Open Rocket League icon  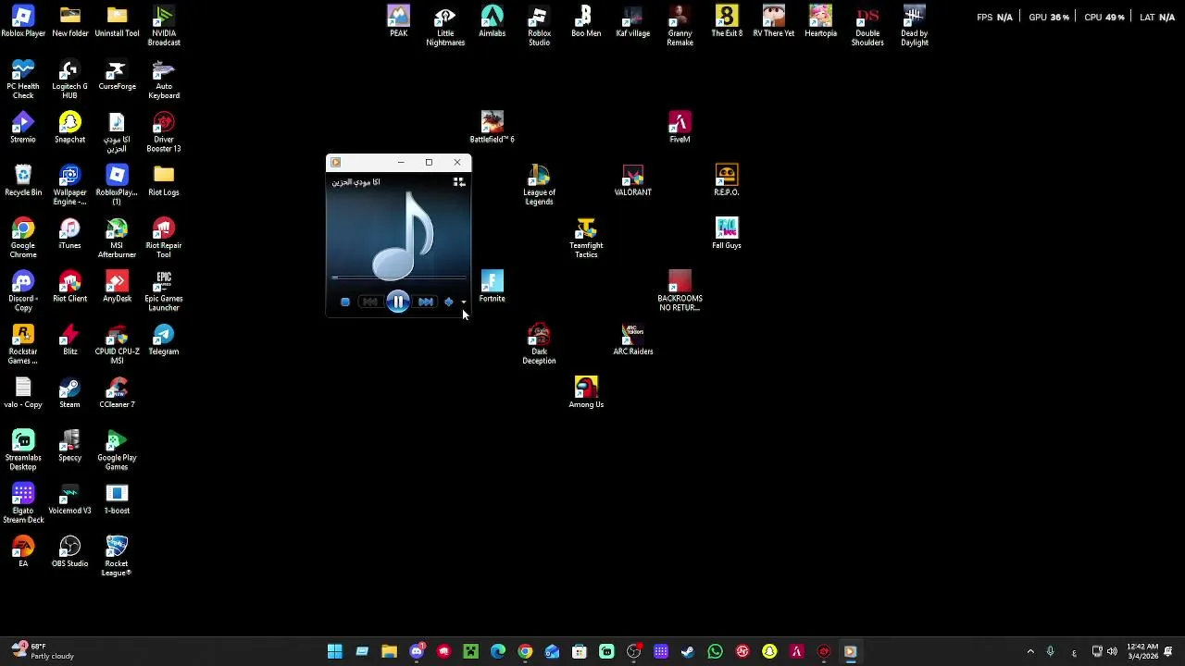[x=117, y=556]
